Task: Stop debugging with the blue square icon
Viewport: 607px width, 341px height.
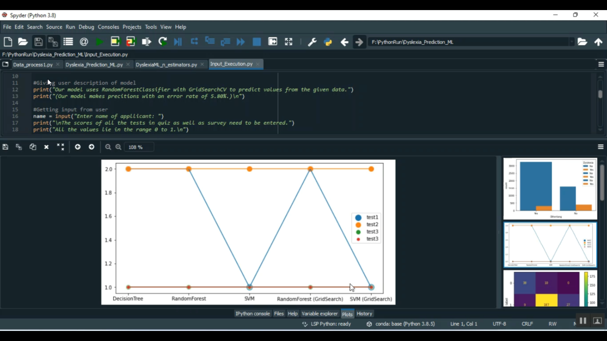Action: [257, 42]
